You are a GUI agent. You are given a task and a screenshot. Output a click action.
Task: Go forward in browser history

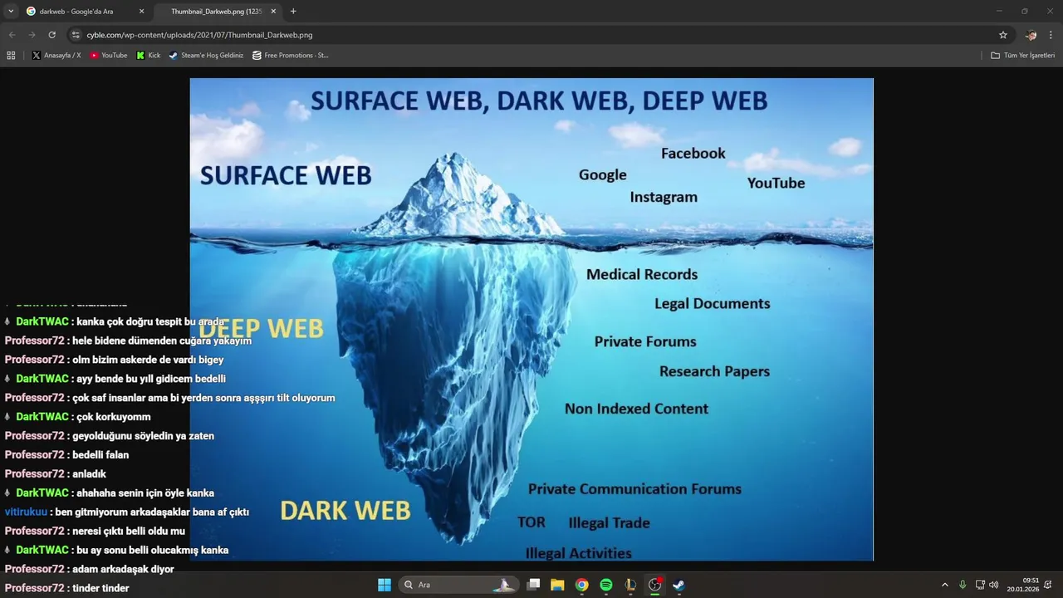click(x=32, y=35)
